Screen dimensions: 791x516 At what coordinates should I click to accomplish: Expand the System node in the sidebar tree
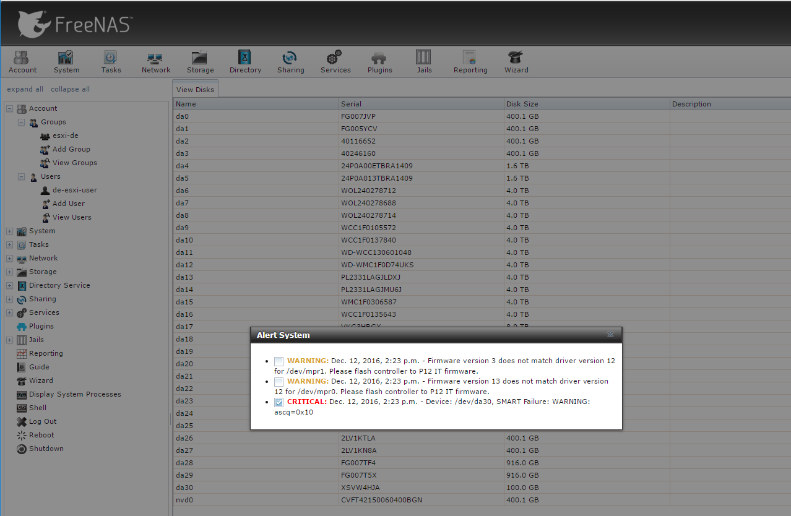pos(9,231)
